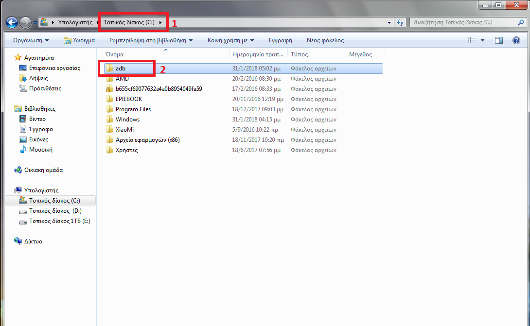The height and width of the screenshot is (326, 530).
Task: Sort by the Όνομα column header
Action: [x=115, y=54]
